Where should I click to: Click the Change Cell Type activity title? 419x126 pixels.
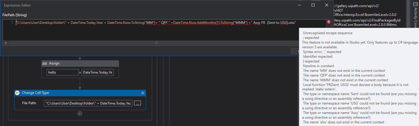tap(36, 93)
